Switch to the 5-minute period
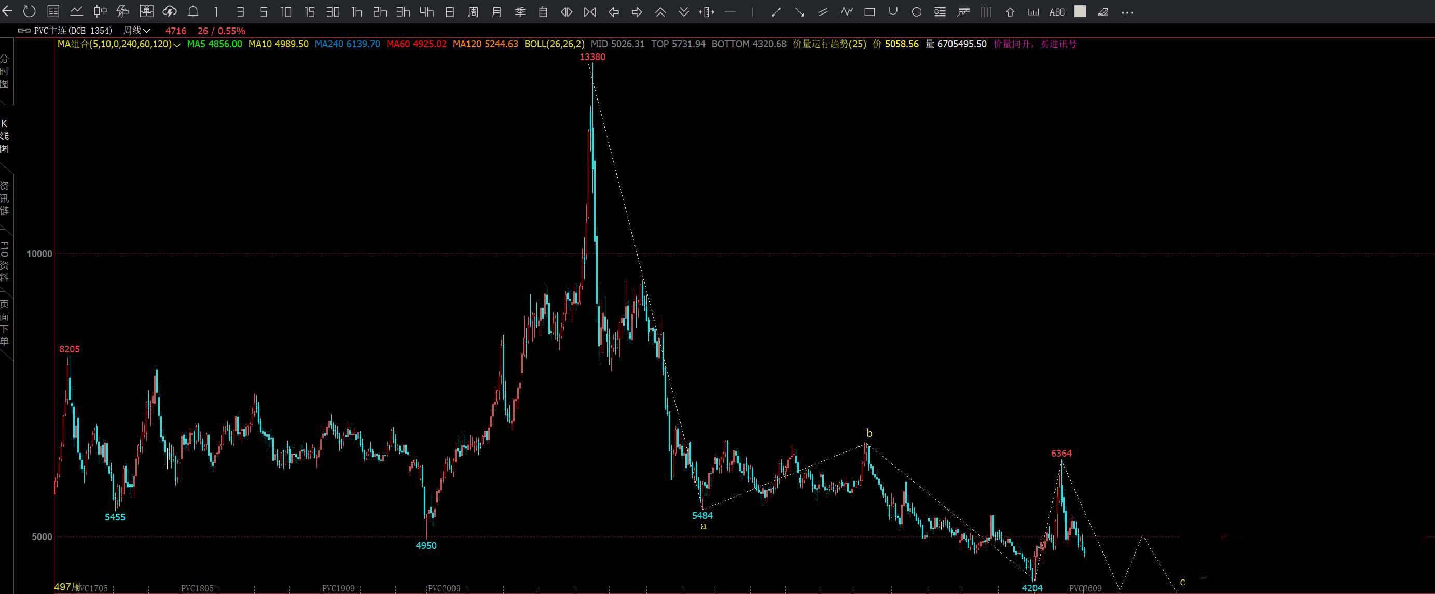Viewport: 1435px width, 594px height. tap(264, 12)
